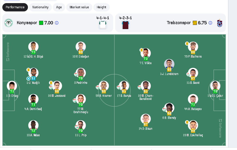The width and height of the screenshot is (237, 150).
Task: Open J. Lundstram's player avatar
Action: (169, 64)
